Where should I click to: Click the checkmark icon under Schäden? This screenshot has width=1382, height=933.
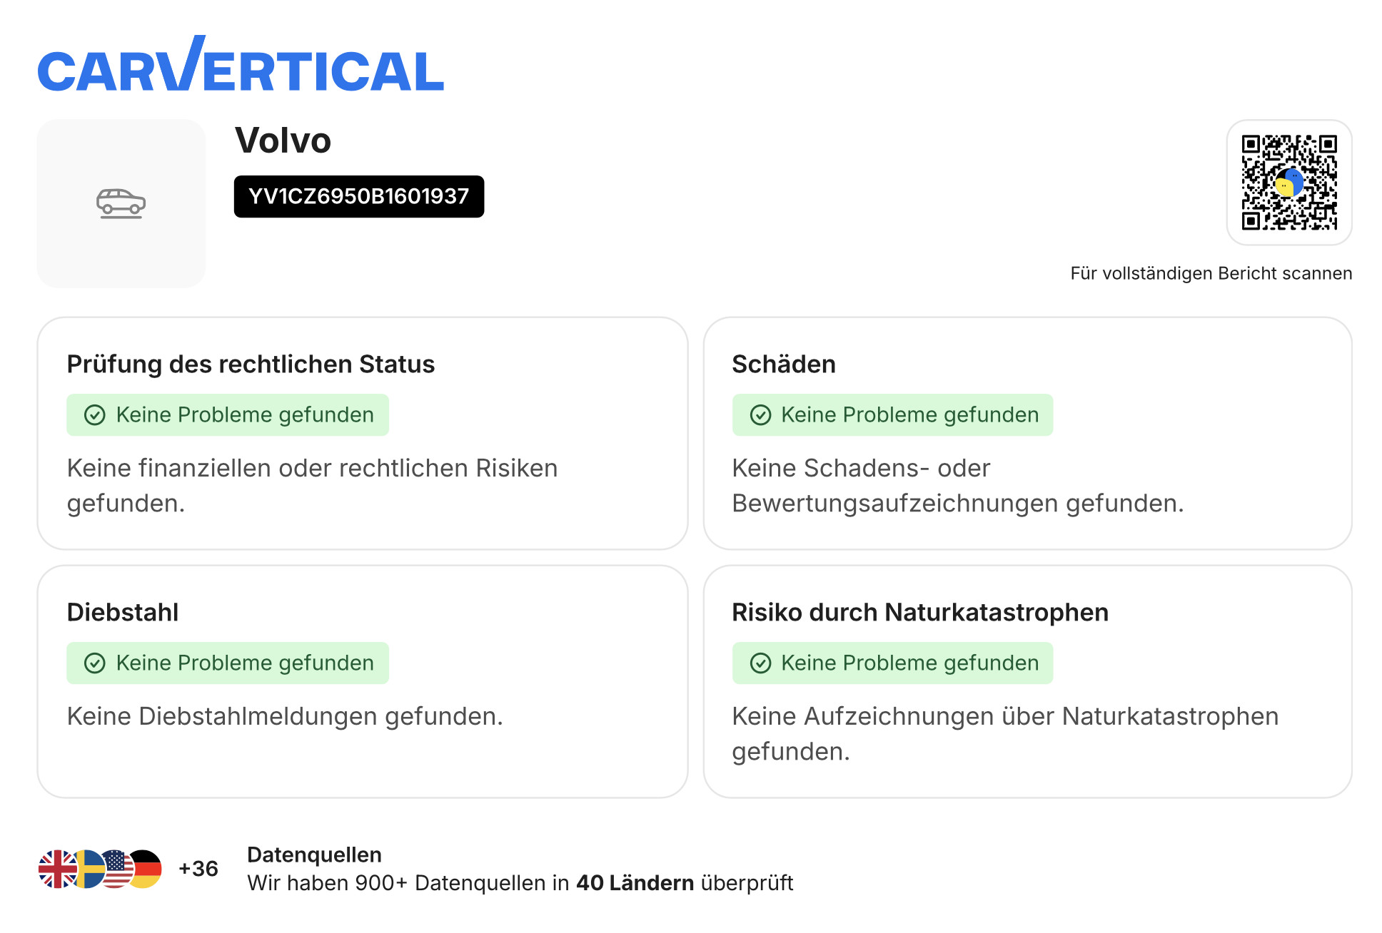click(760, 415)
